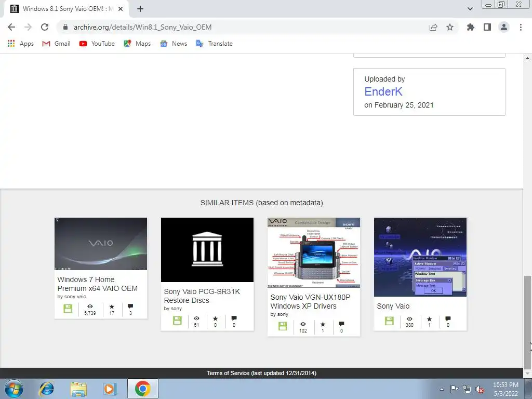532x399 pixels.
Task: Click the page vertical scrollbar thumb
Action: (527, 322)
